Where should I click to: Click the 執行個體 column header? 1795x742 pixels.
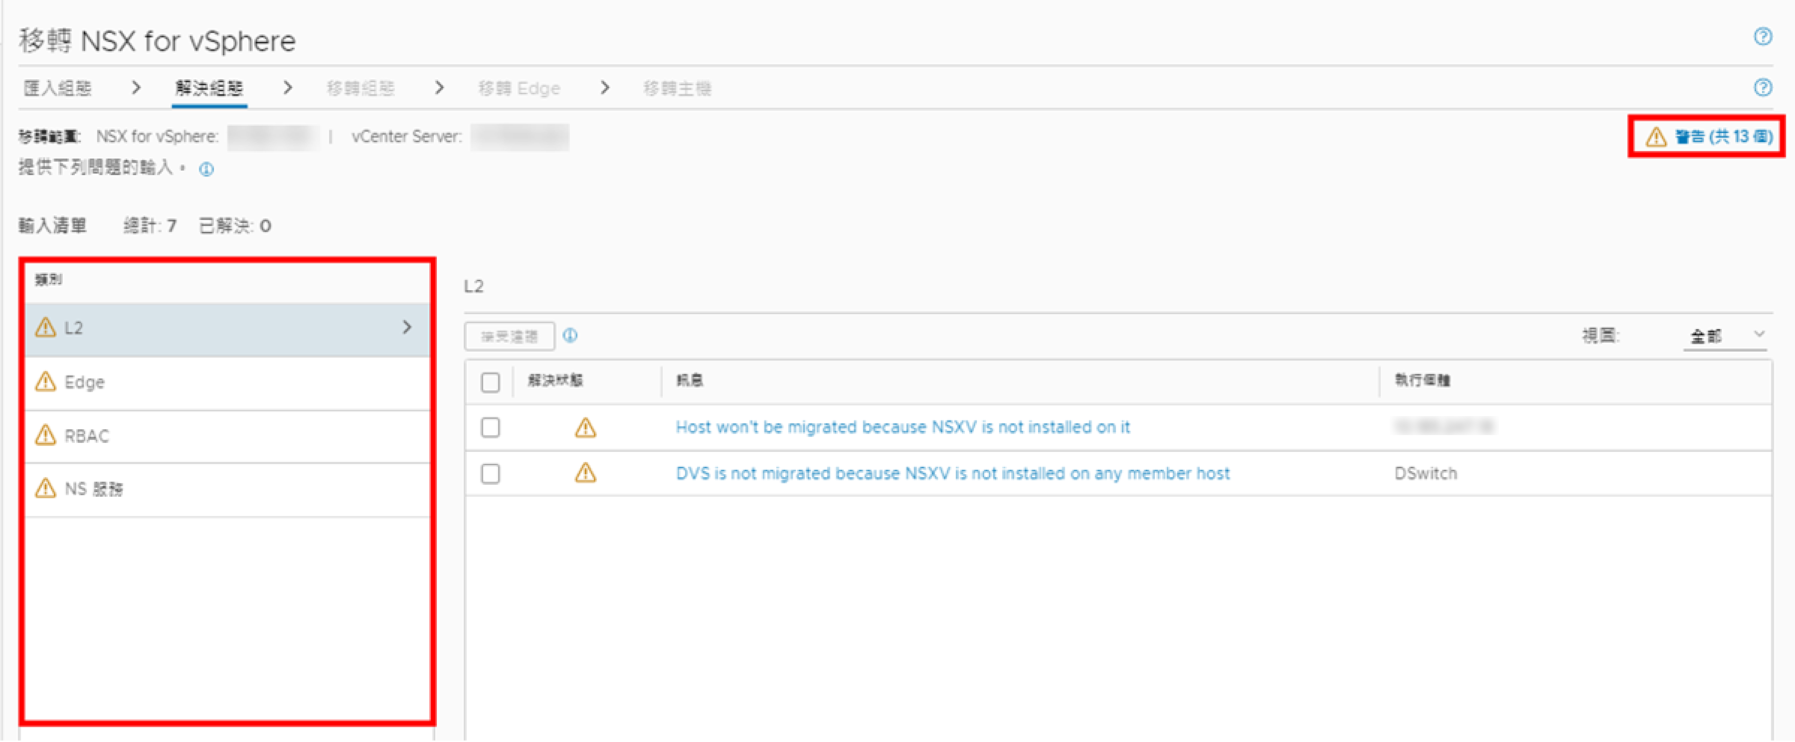1422,380
